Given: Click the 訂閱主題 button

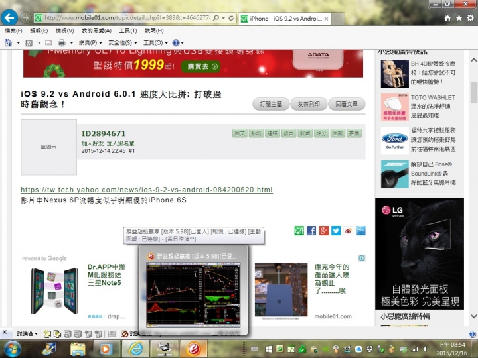Looking at the screenshot, I should pos(271,104).
